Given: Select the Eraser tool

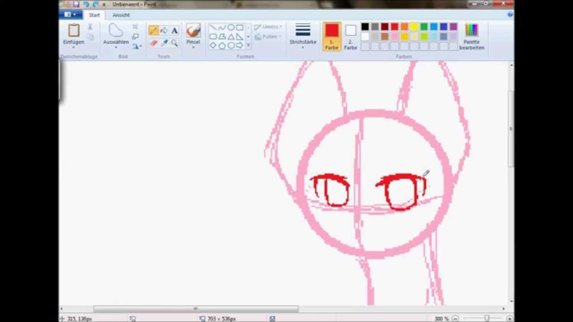Looking at the screenshot, I should click(x=154, y=43).
